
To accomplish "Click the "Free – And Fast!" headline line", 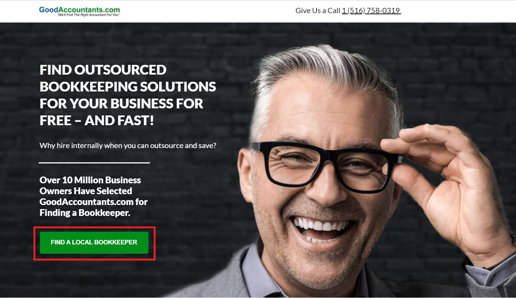I will coord(97,120).
